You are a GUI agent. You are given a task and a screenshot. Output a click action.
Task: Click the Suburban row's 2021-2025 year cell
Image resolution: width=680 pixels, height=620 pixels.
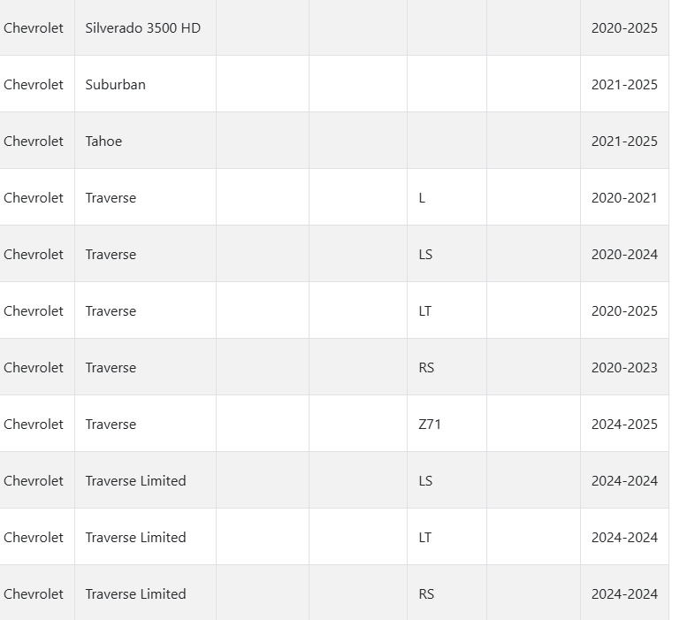tap(624, 85)
